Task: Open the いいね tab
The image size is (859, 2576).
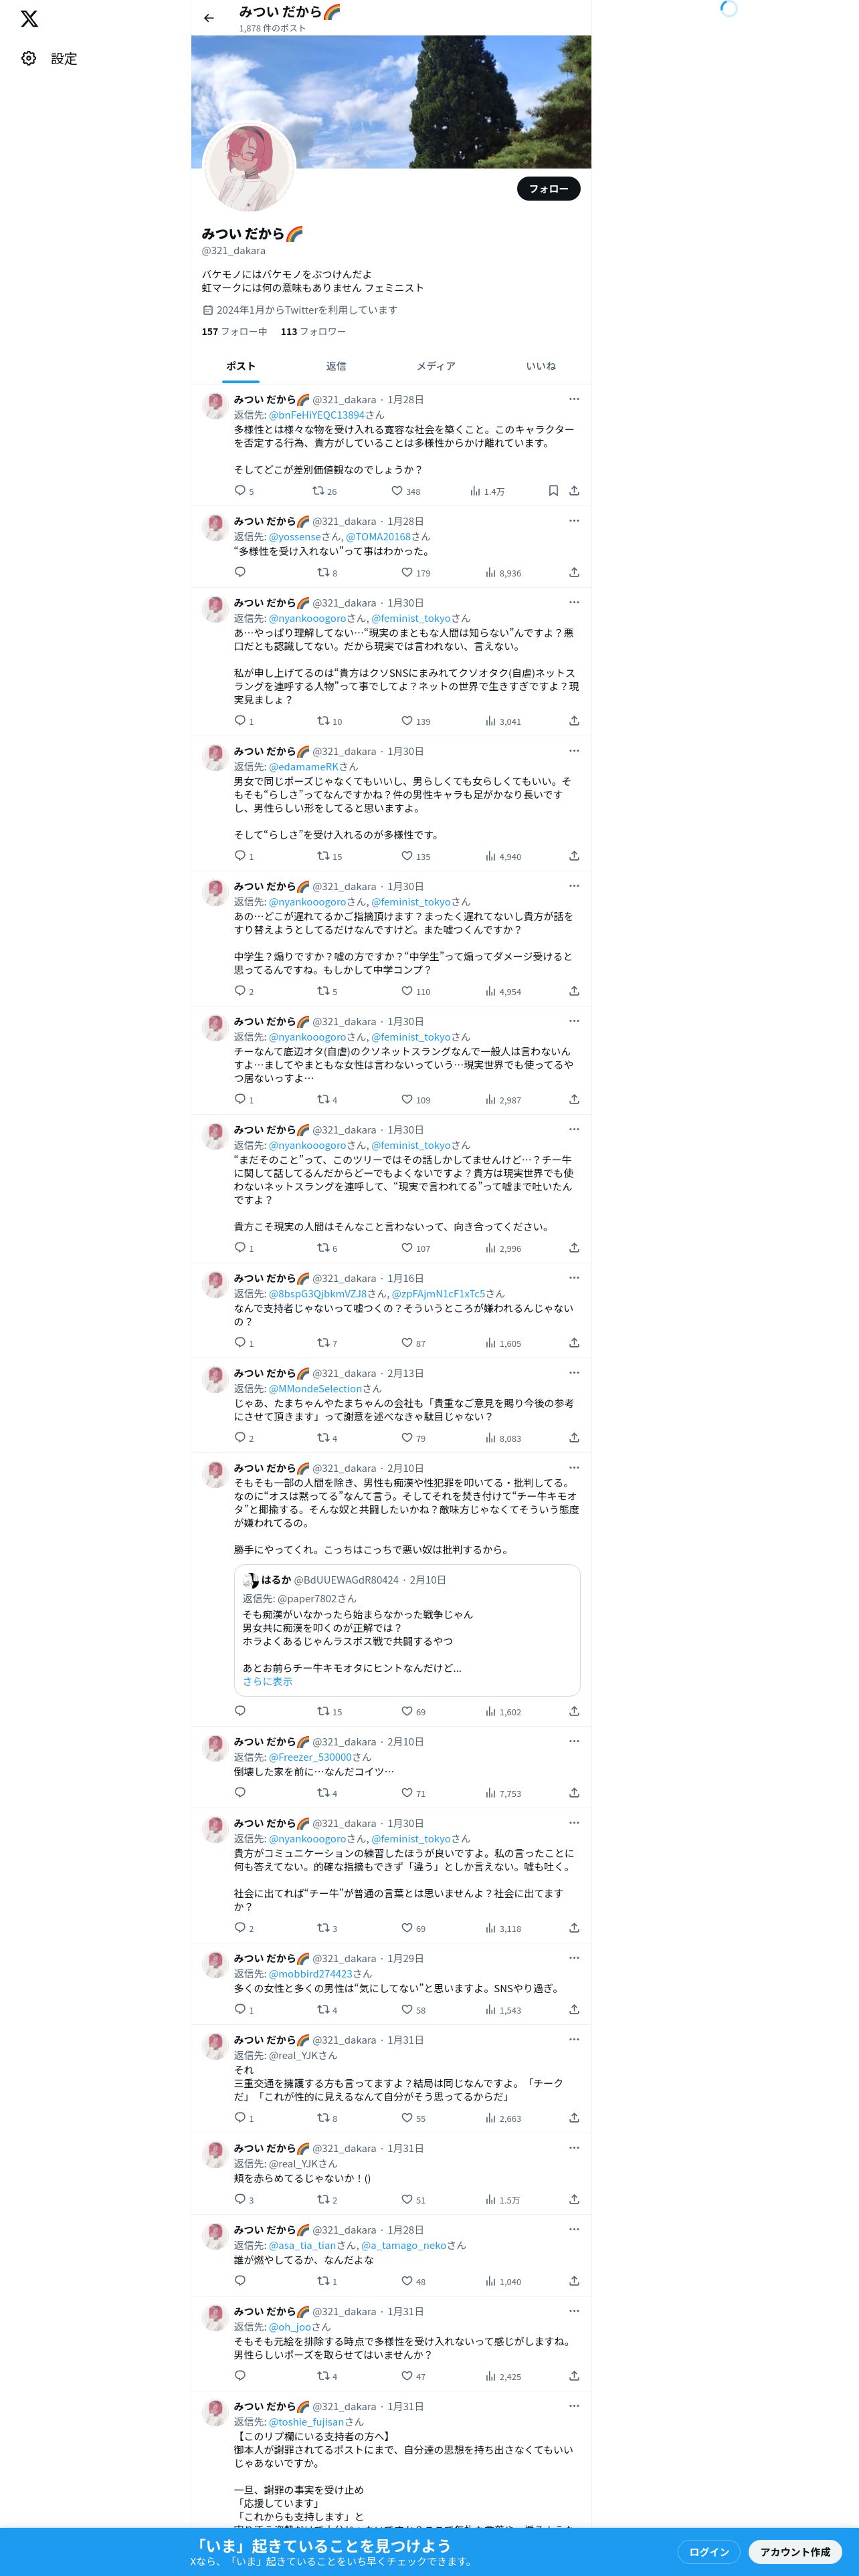Action: click(541, 366)
